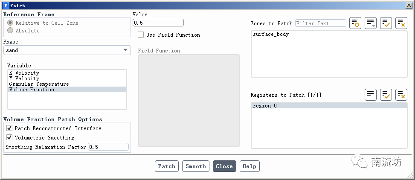Click the Fluent icon in the title bar
This screenshot has height=180, width=415.
pyautogui.click(x=6, y=6)
